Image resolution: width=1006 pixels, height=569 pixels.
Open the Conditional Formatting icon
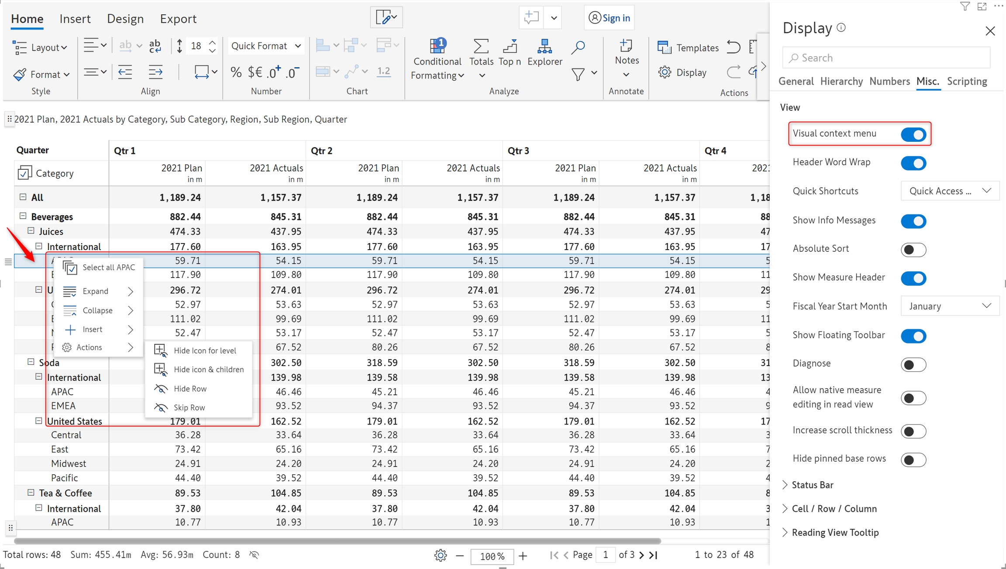[437, 47]
